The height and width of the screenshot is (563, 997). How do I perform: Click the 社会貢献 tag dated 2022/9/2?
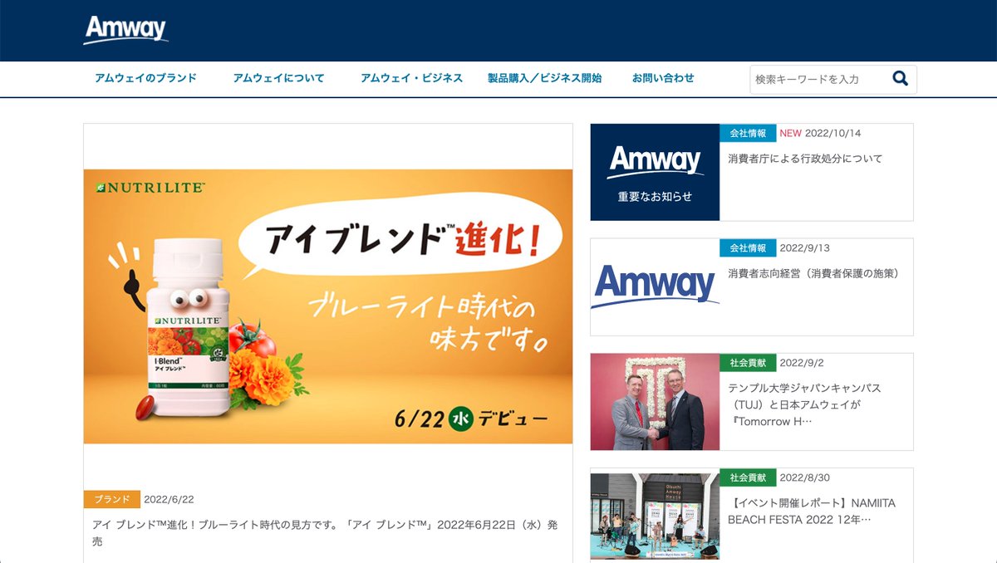[x=748, y=362]
